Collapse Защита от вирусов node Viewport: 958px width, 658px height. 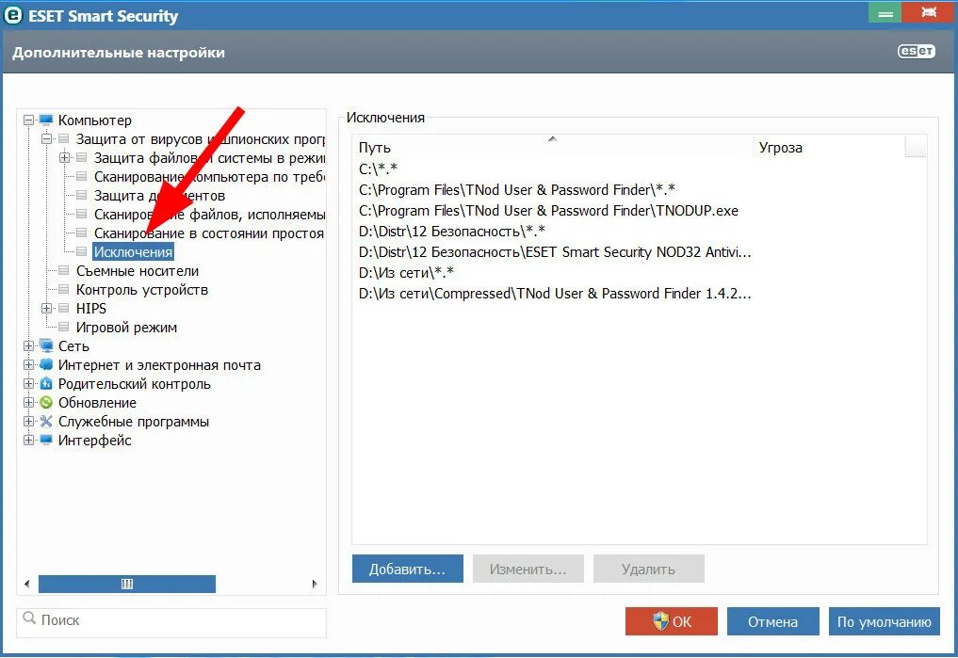[x=46, y=139]
